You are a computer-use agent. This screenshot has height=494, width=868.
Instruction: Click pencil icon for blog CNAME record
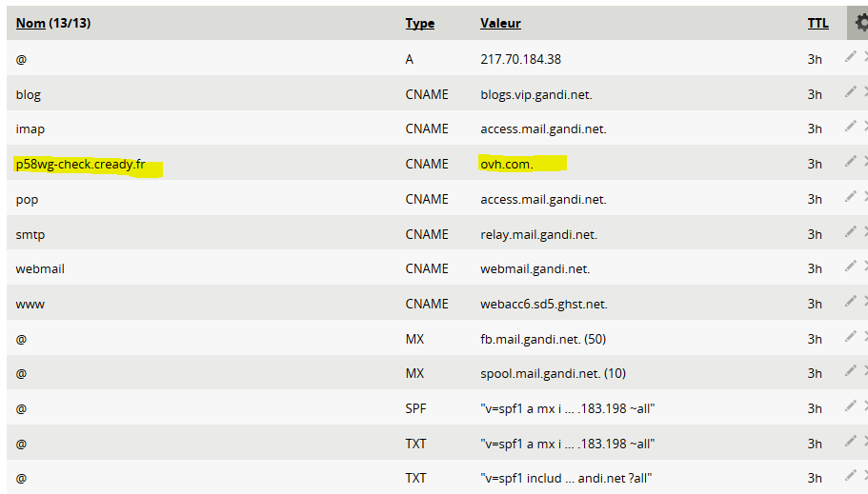(851, 92)
